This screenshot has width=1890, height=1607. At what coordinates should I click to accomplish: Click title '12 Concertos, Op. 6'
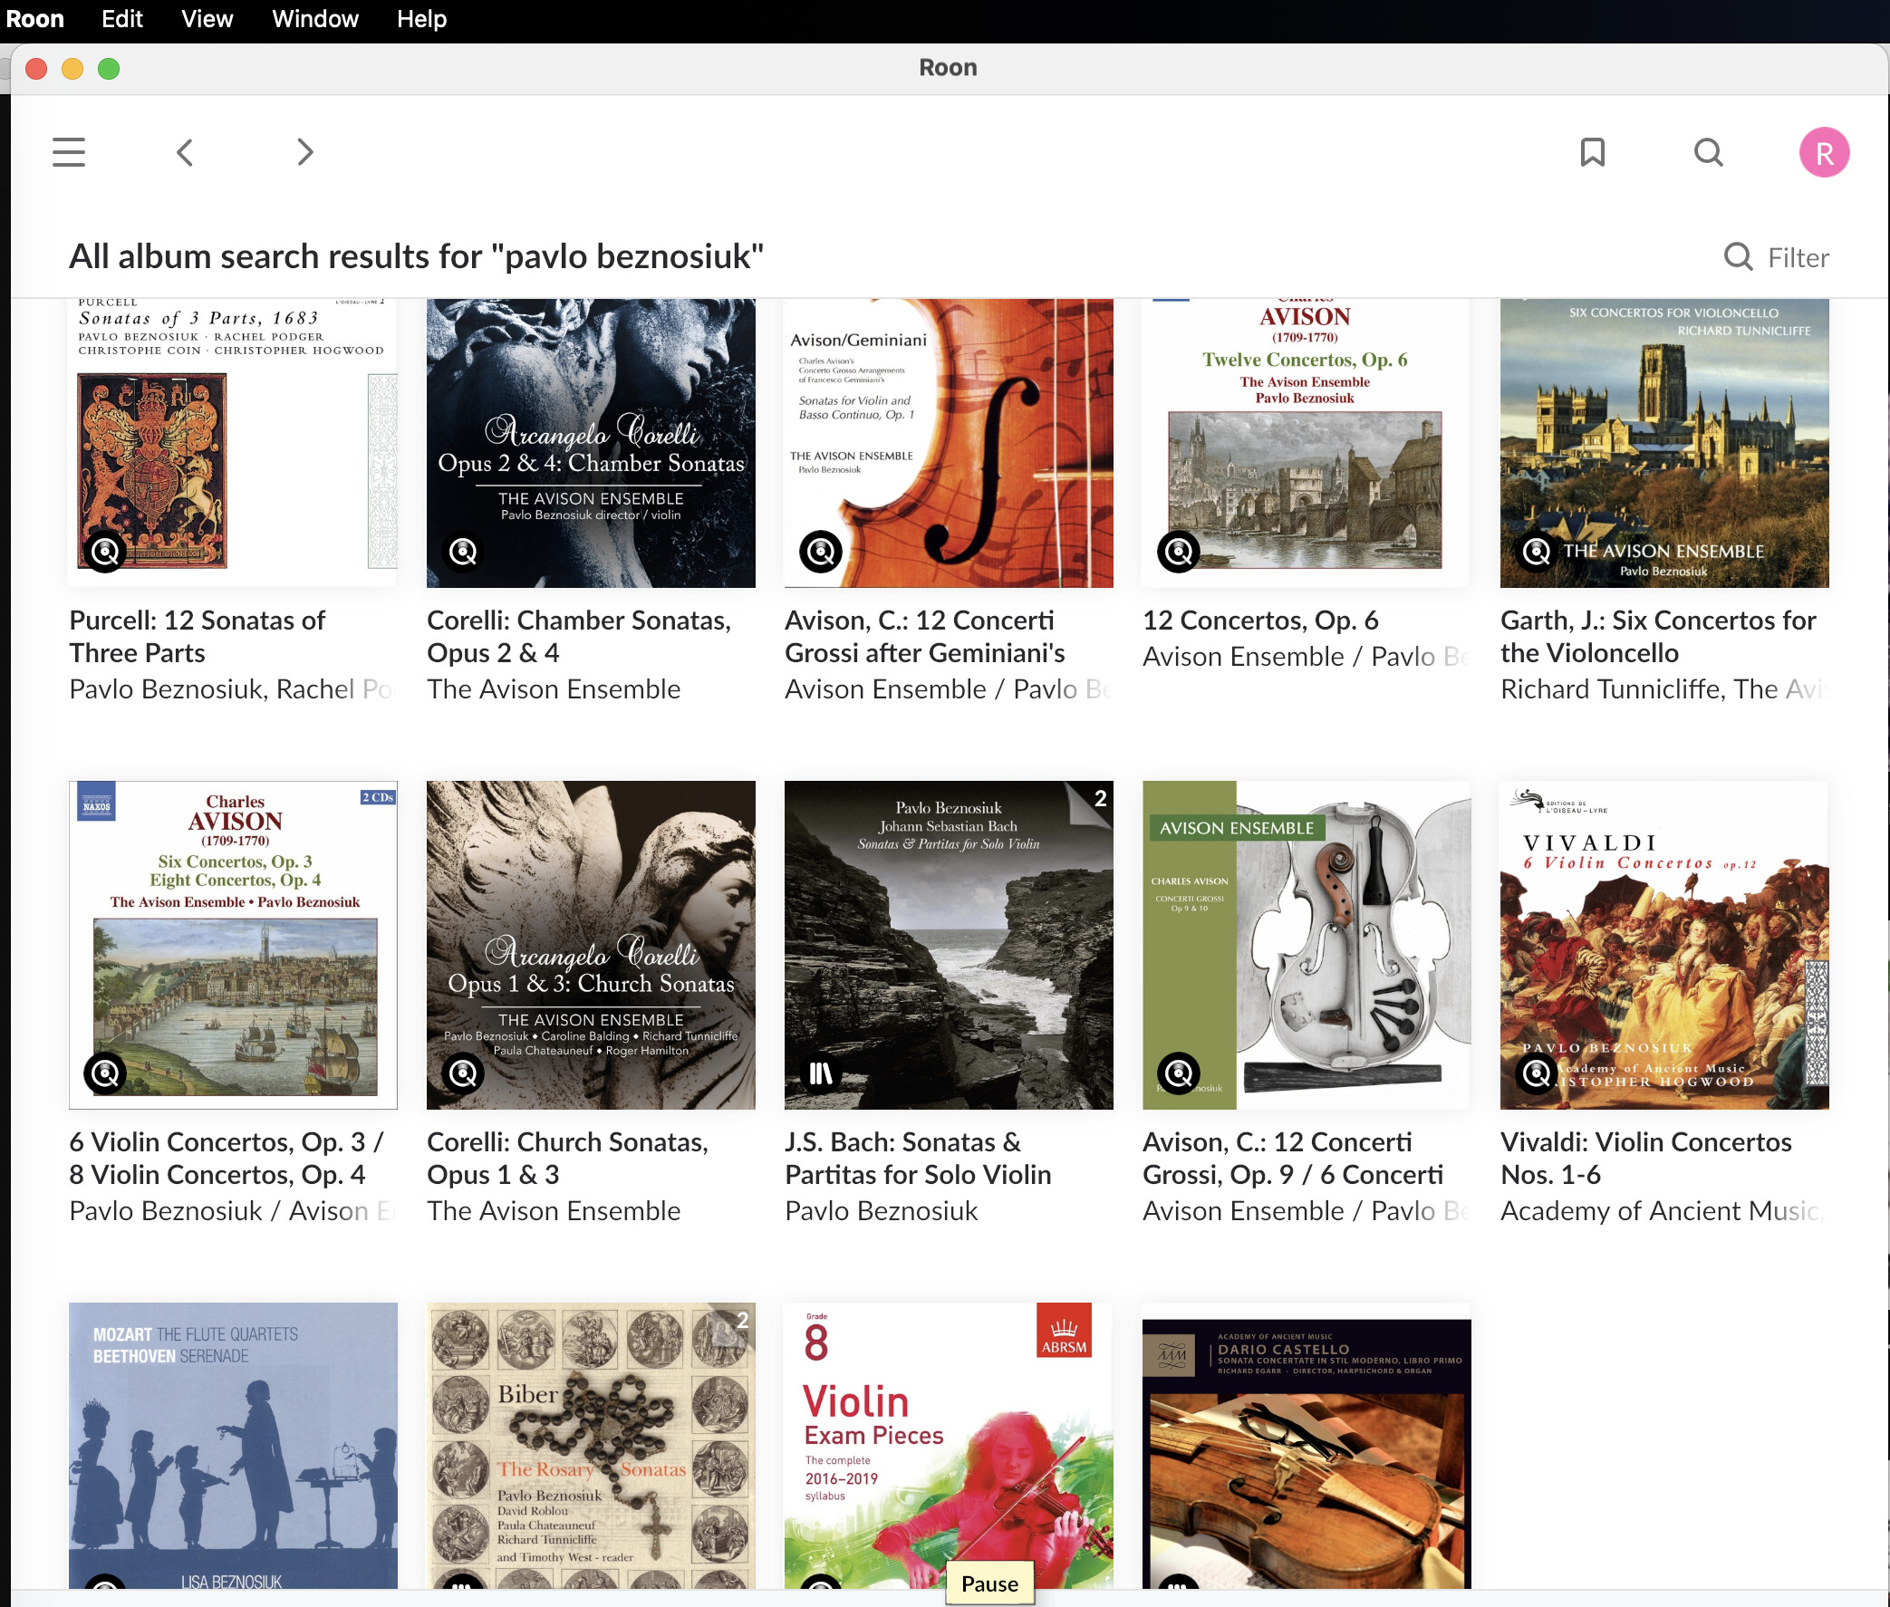(1260, 621)
